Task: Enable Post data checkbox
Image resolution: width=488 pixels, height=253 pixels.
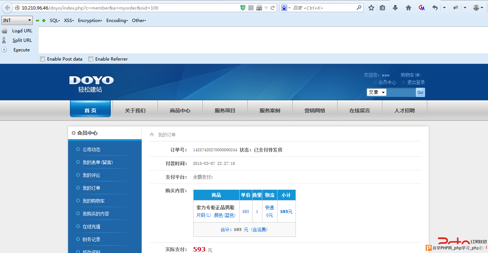Action: (43, 59)
